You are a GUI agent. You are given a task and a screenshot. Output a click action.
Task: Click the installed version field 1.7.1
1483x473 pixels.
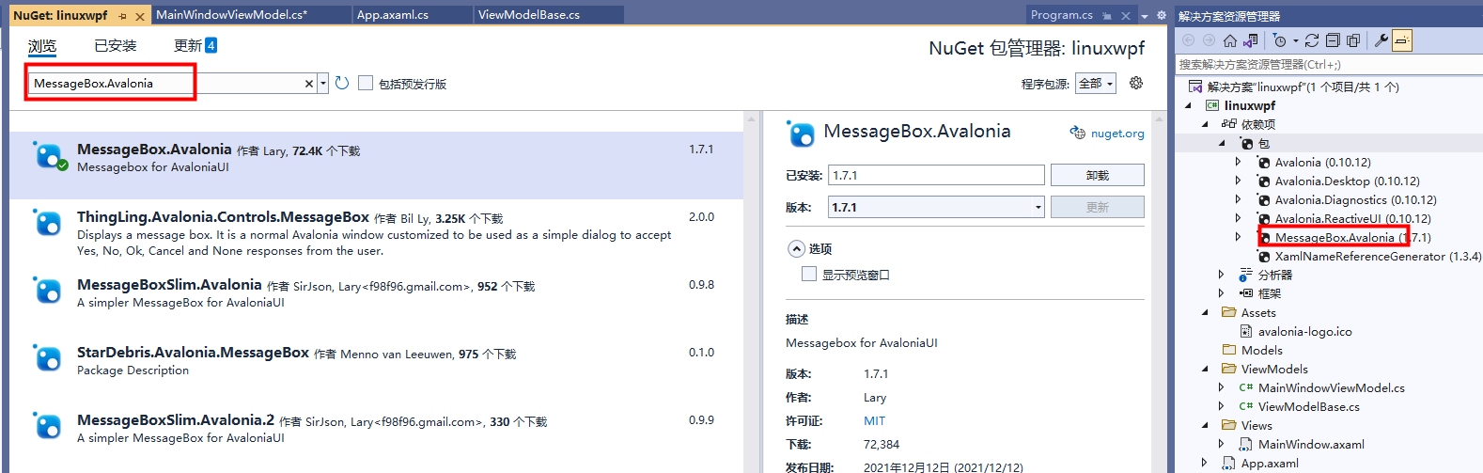pyautogui.click(x=936, y=175)
